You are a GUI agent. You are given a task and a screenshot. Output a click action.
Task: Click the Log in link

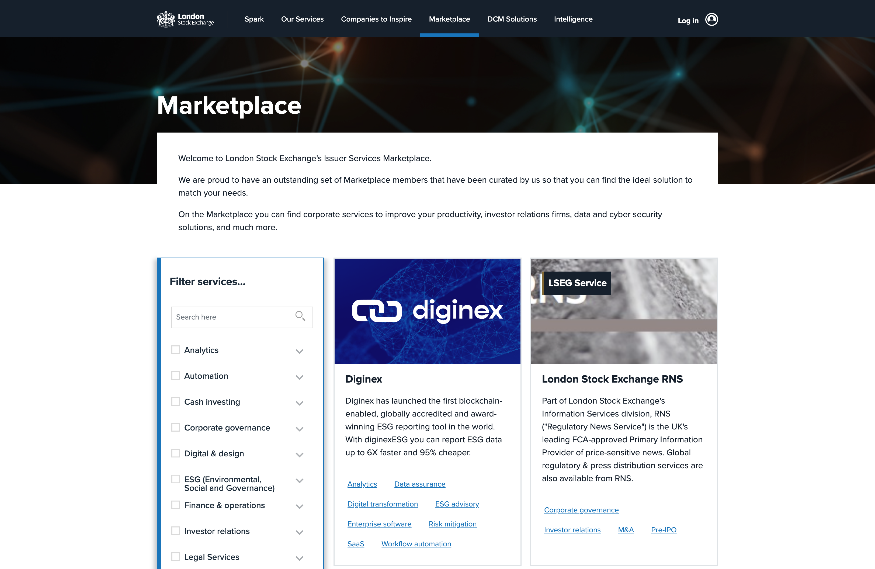tap(688, 20)
